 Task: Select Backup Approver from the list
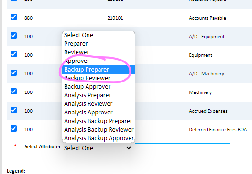(x=99, y=87)
